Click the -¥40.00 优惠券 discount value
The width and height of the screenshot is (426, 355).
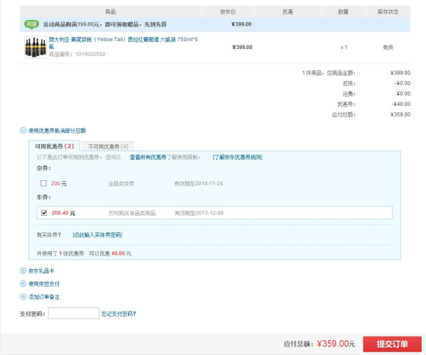click(401, 104)
